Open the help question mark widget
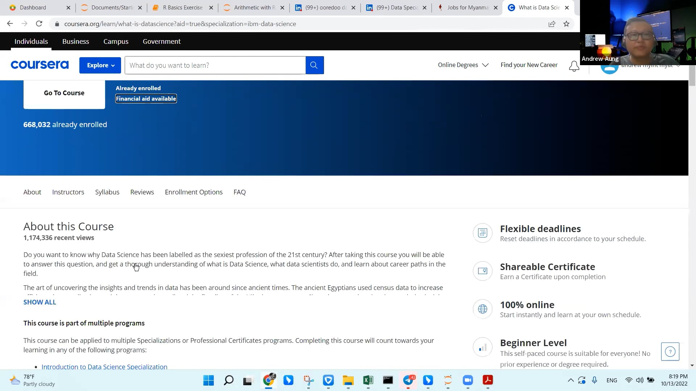Screen dimensions: 696x391 pos(670,352)
